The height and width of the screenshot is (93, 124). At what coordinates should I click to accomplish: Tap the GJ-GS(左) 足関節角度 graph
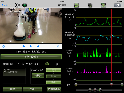pyautogui.click(x=99, y=36)
